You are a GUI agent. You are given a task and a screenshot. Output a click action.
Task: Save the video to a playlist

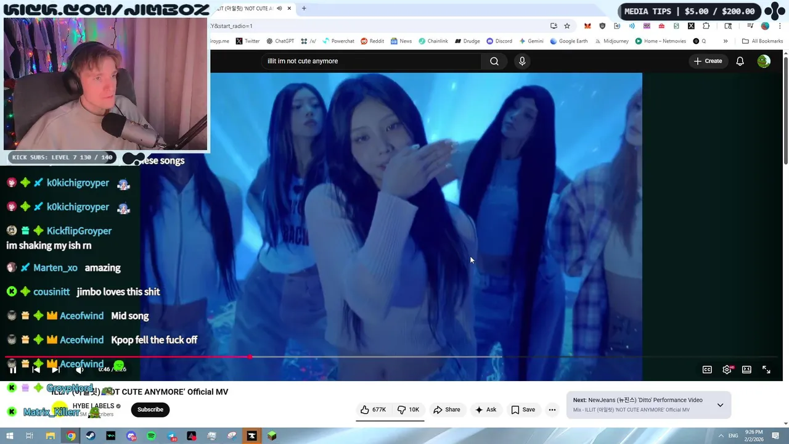coord(523,409)
